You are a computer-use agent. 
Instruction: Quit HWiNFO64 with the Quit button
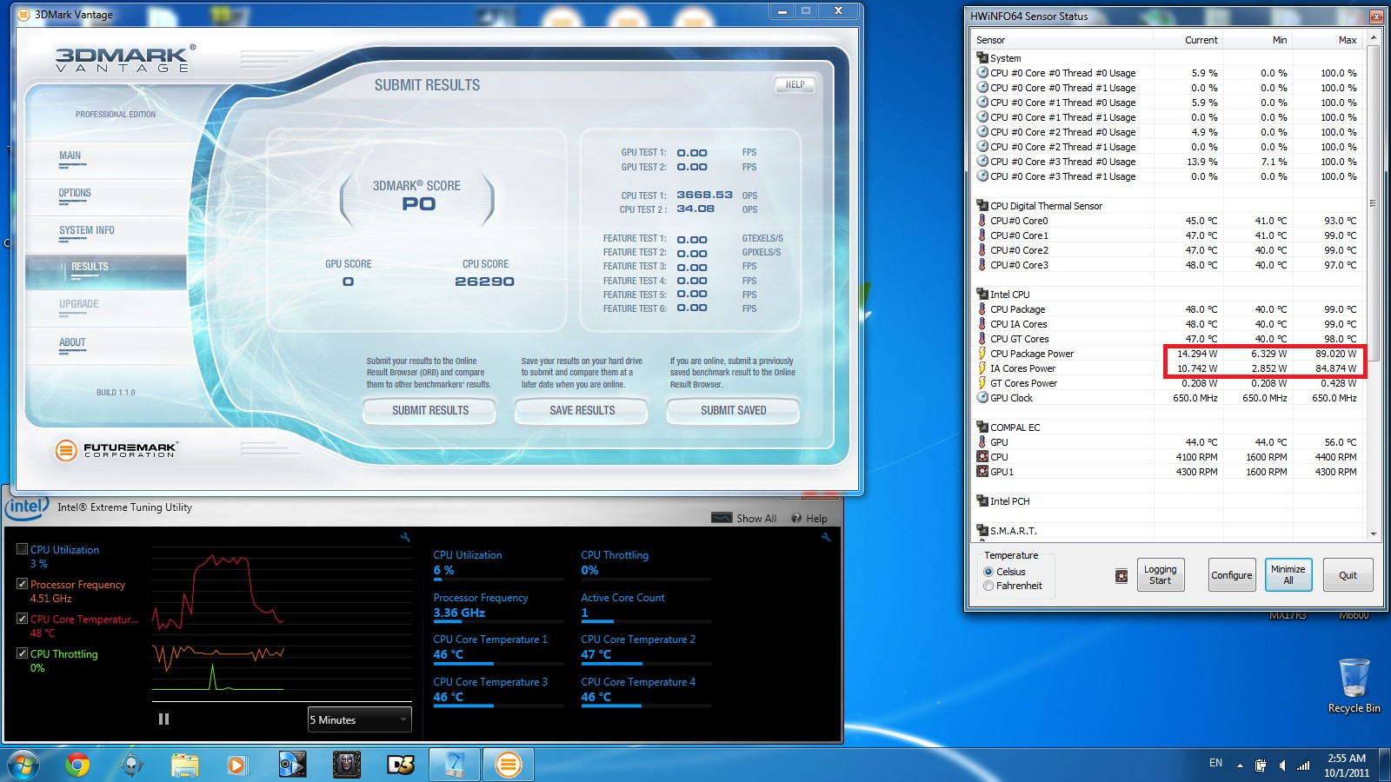(x=1348, y=575)
